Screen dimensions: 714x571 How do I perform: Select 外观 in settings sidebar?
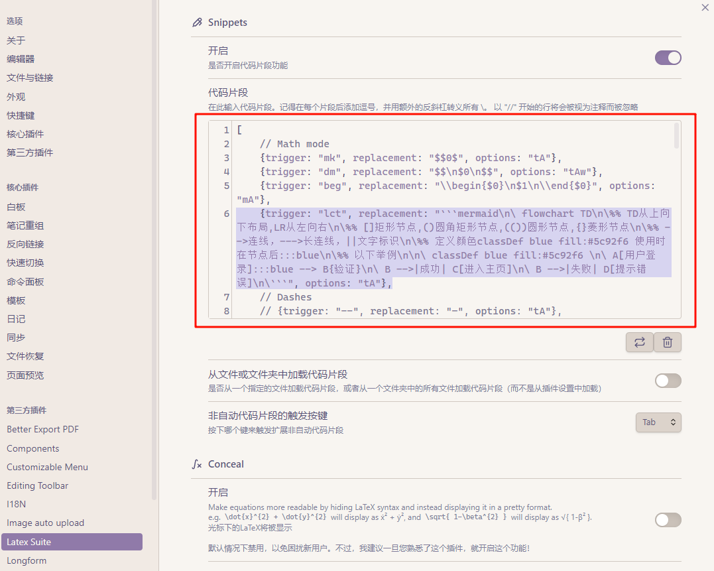tap(16, 97)
